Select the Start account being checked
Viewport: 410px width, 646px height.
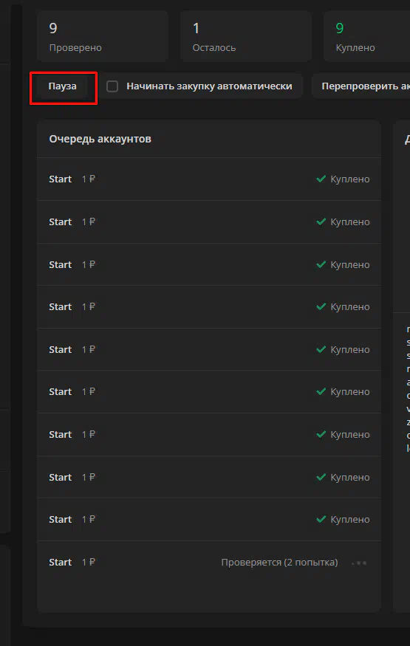(x=209, y=563)
